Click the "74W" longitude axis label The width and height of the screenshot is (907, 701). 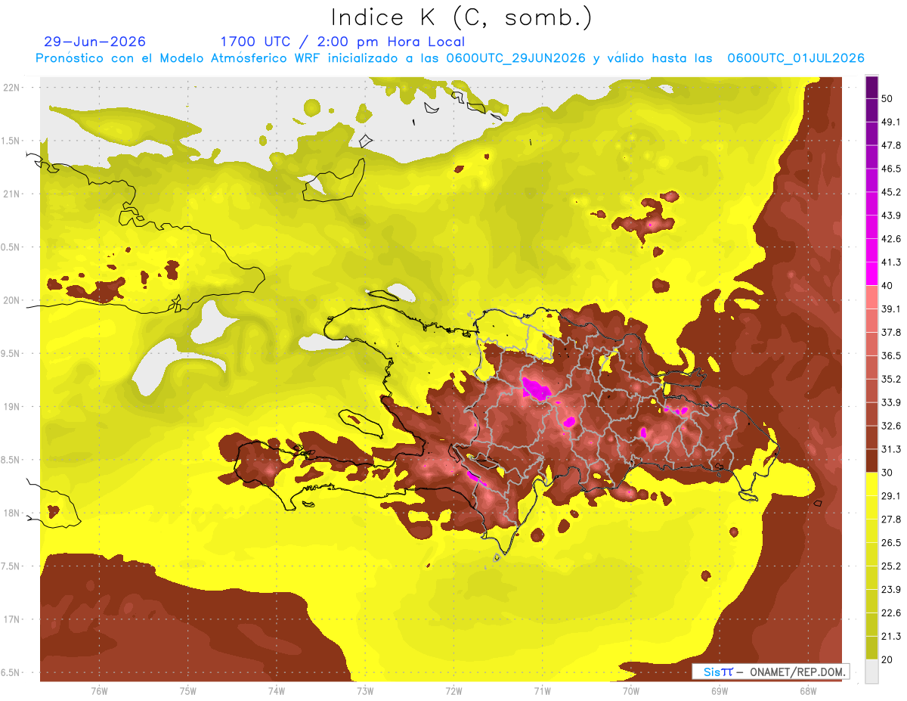pos(277,690)
